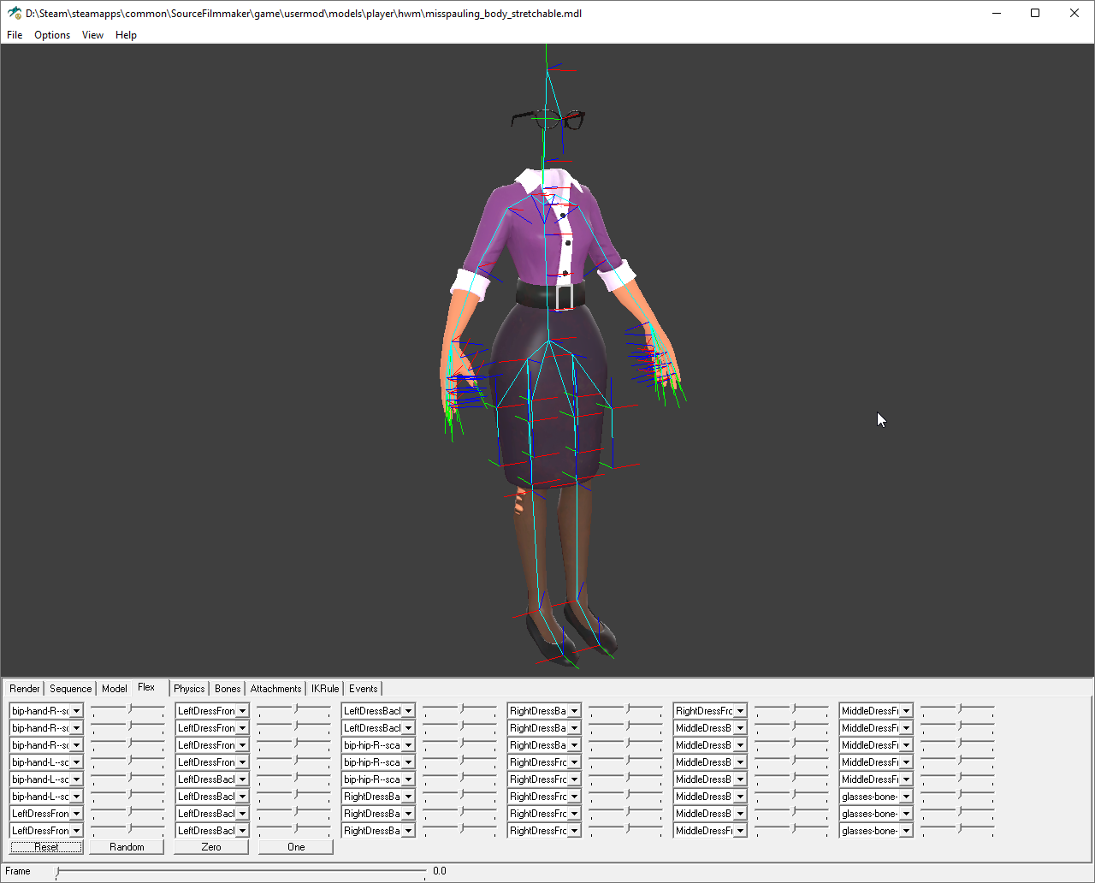Open the topmost bip-hand-L flex dropdown
The width and height of the screenshot is (1095, 883).
[46, 762]
